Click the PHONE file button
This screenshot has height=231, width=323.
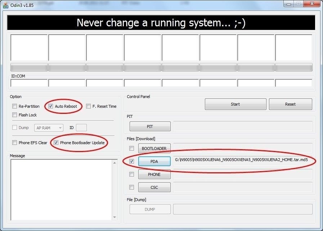pyautogui.click(x=154, y=174)
